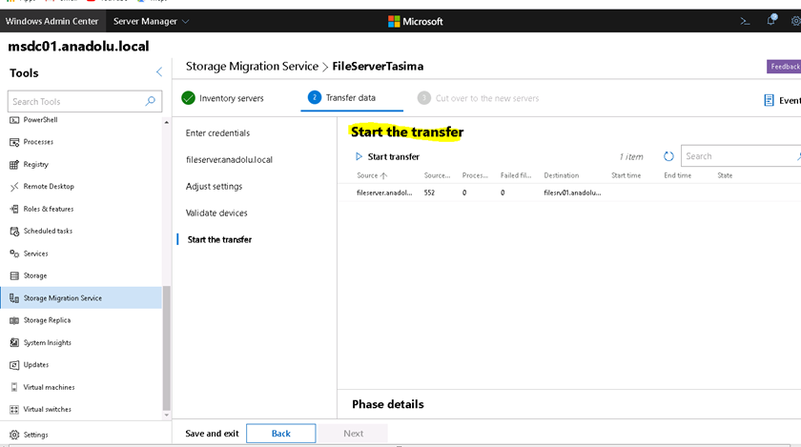Open the Settings gear in Tools sidebar
This screenshot has height=447, width=801.
tap(14, 435)
